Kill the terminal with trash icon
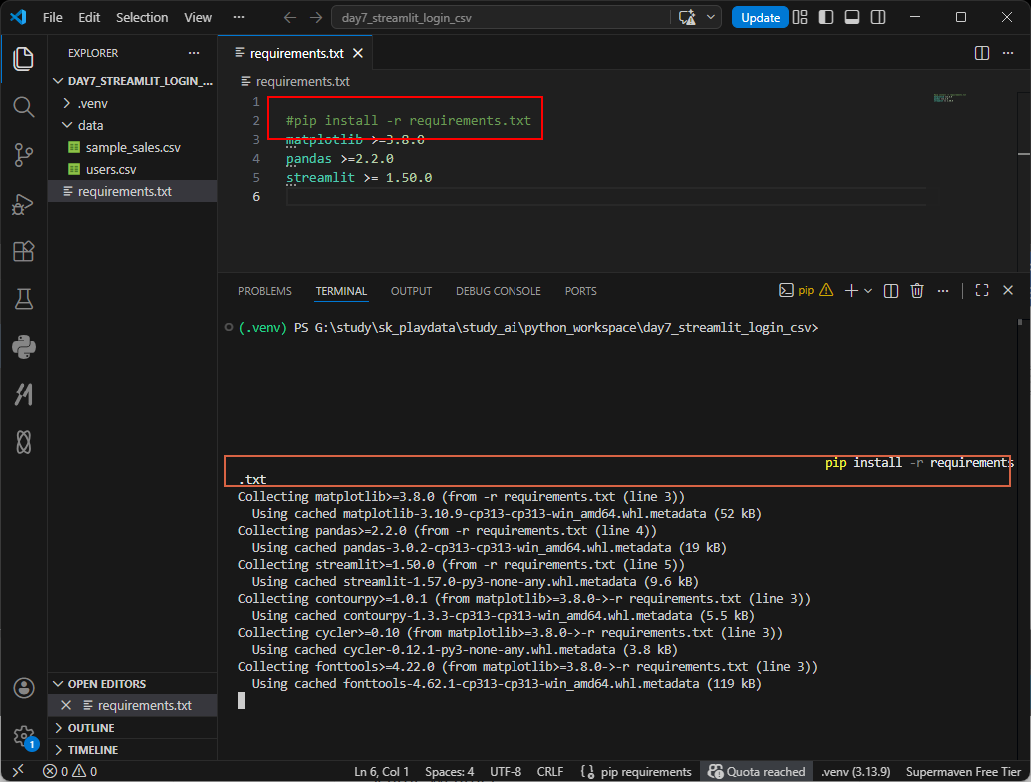Image resolution: width=1031 pixels, height=782 pixels. click(917, 291)
